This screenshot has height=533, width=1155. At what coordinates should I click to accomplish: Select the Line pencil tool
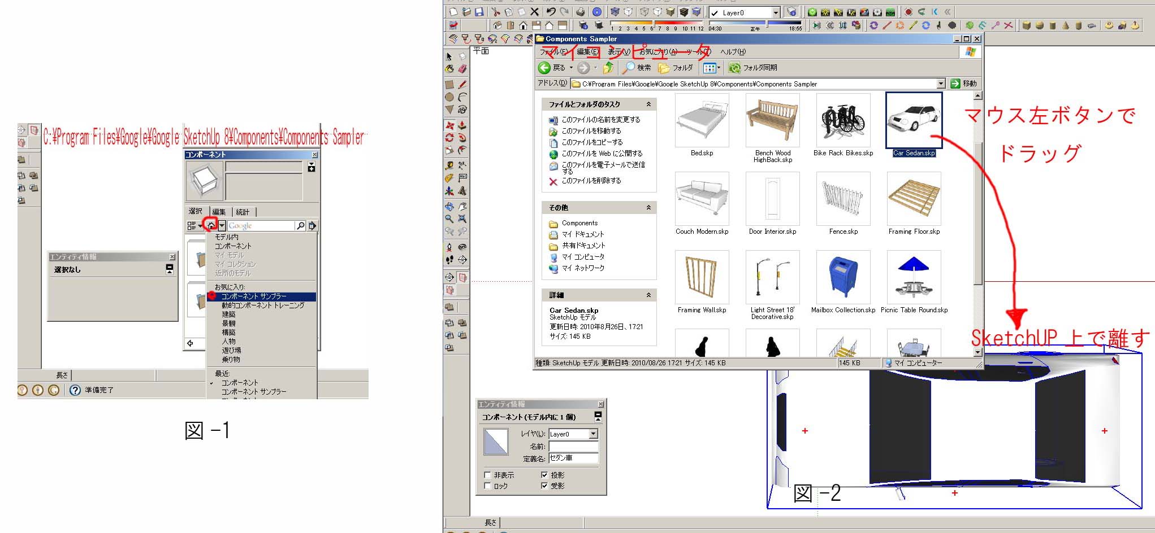462,84
